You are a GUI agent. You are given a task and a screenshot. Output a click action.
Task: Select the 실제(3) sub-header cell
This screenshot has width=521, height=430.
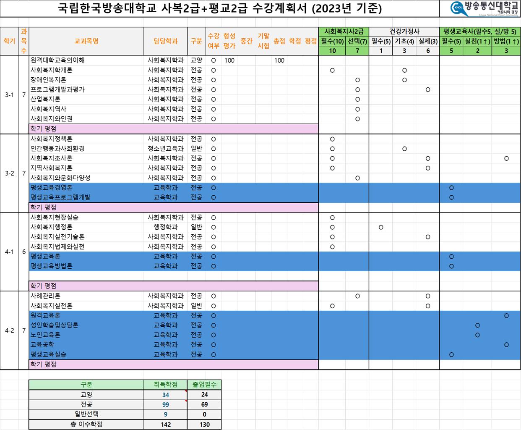pyautogui.click(x=428, y=41)
